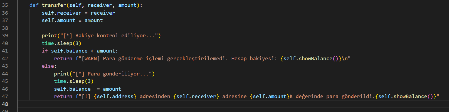Place cursor on empty line 48
Screen dimensions: 449x112
(167, 104)
